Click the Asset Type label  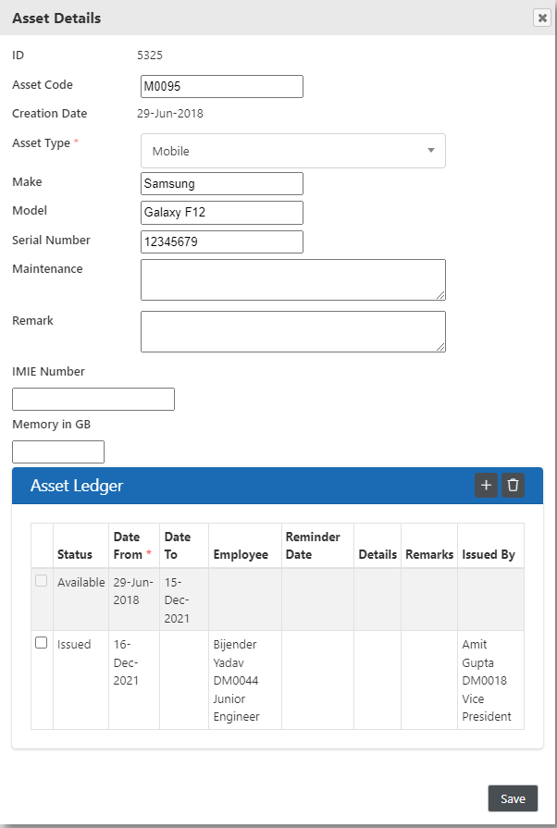(42, 143)
